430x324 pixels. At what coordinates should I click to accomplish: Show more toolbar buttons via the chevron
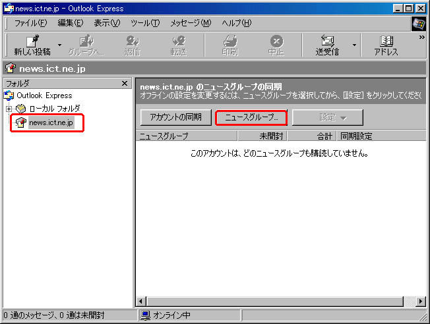[422, 38]
